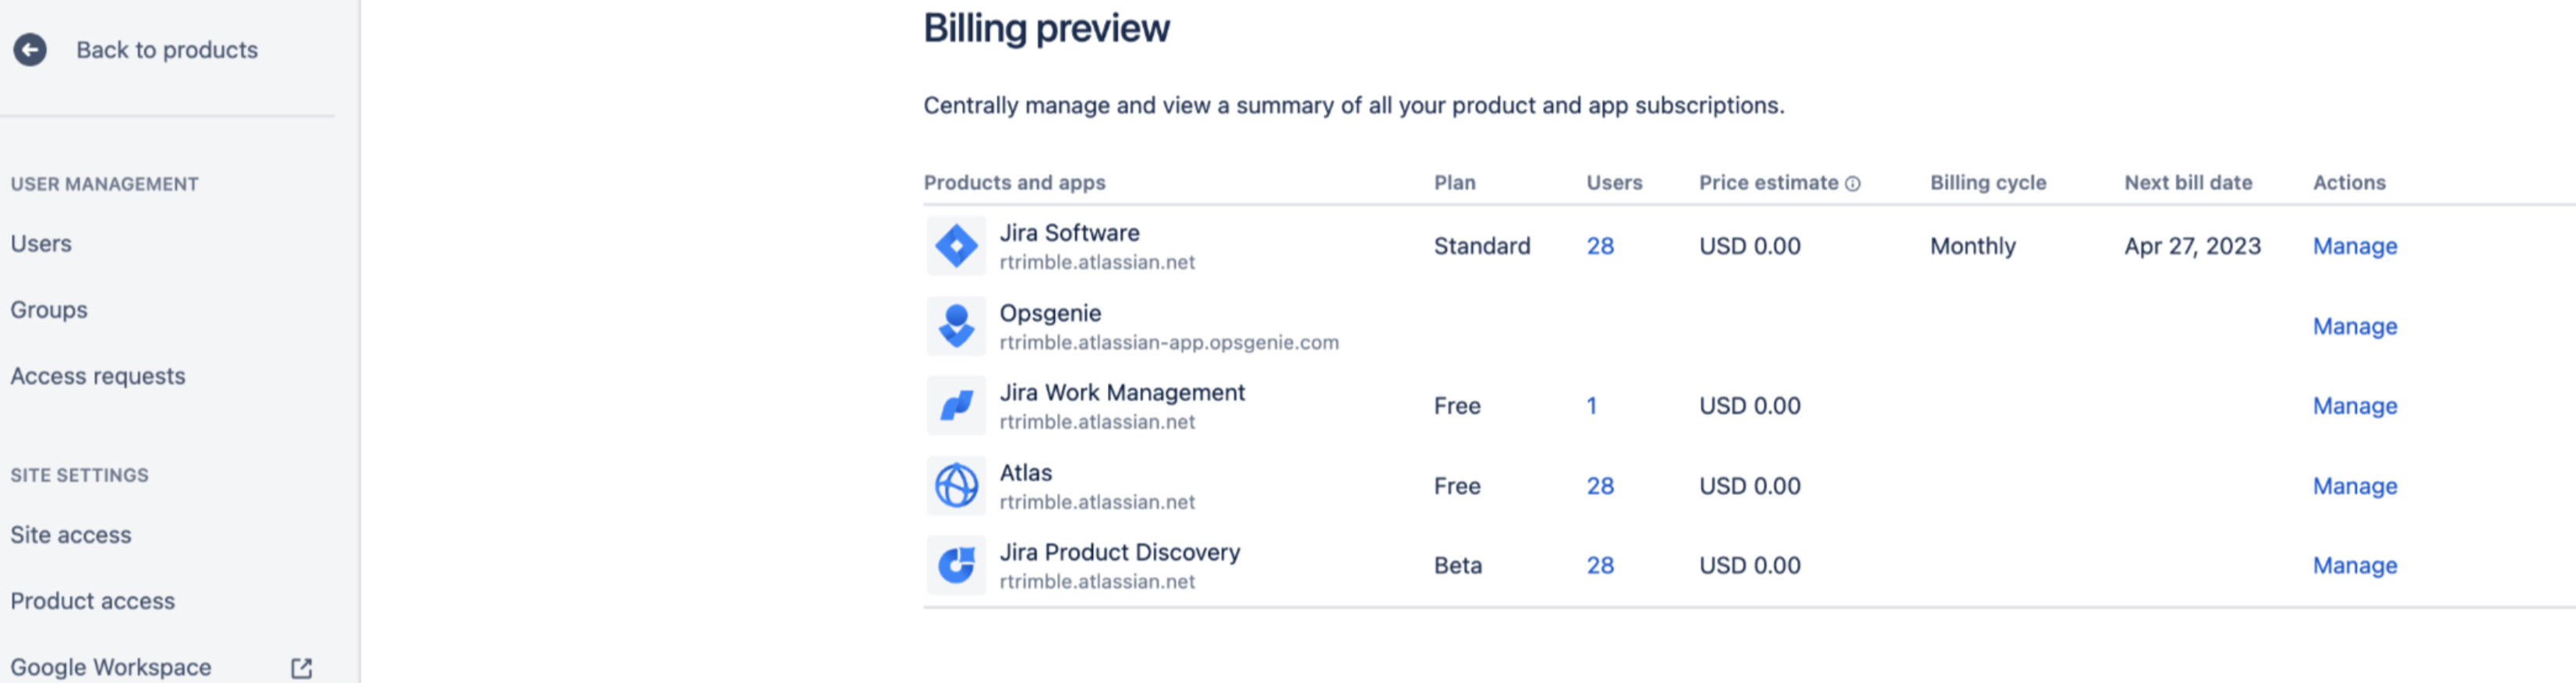Click Jira Software's USD 0.00 price

1749,246
